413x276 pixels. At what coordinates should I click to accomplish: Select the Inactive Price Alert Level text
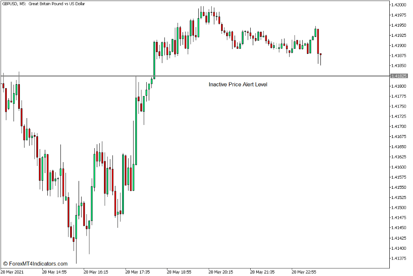[238, 84]
